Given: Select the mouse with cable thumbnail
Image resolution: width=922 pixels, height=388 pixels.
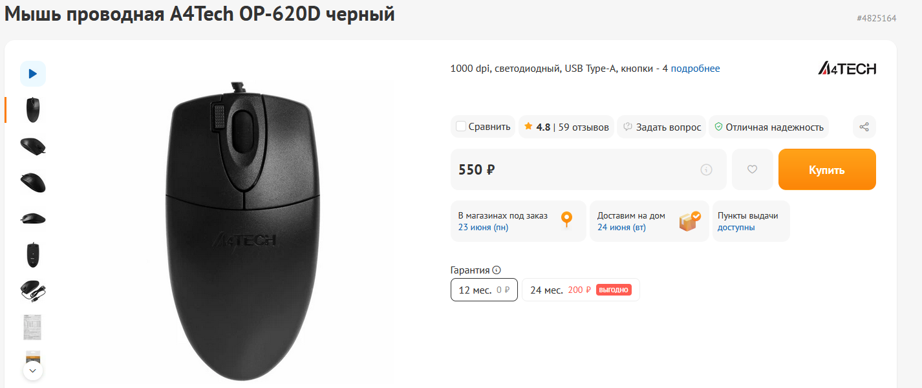Looking at the screenshot, I should tap(33, 290).
